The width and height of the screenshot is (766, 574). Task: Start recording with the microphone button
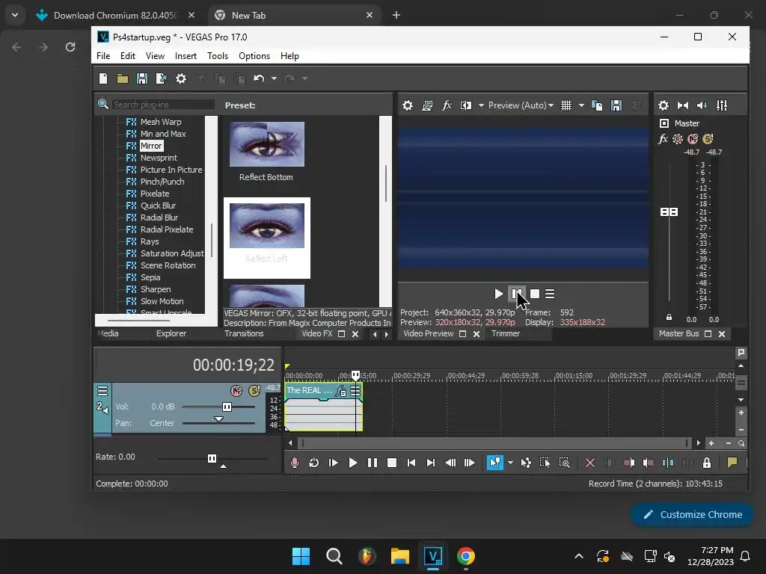[295, 463]
